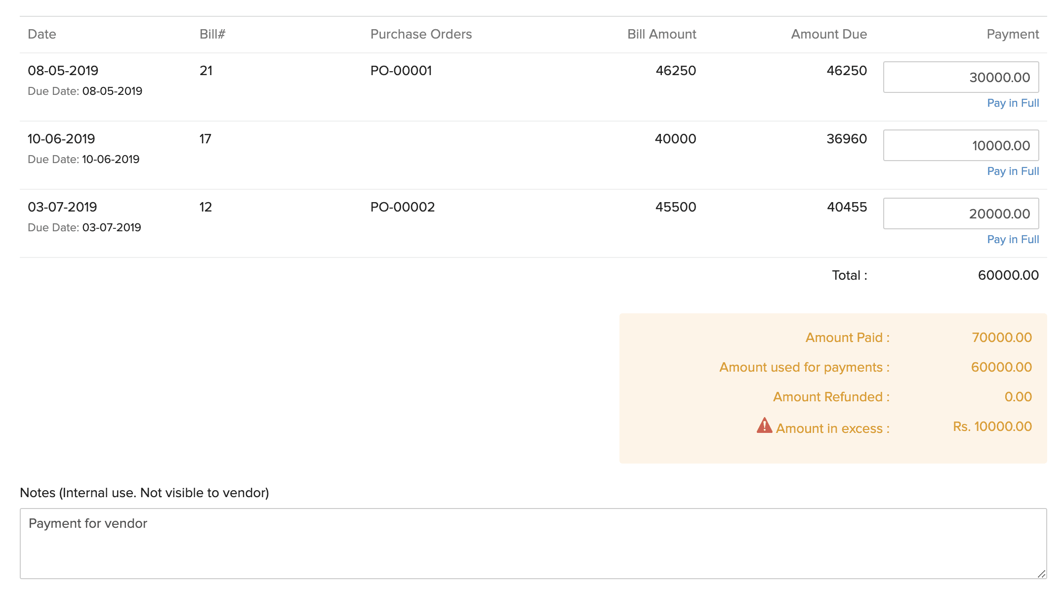Click Pay in Full for bill 21
Viewport: 1063px width, 595px height.
click(1013, 103)
